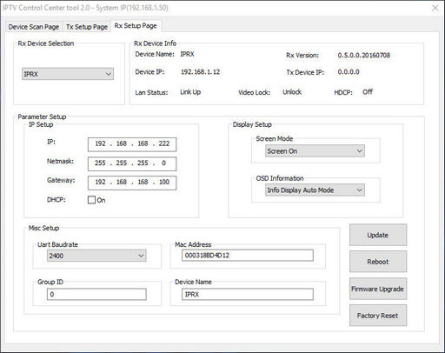Screen dimensions: 445x353
Task: Click the Factory Reset button
Action: (x=378, y=316)
